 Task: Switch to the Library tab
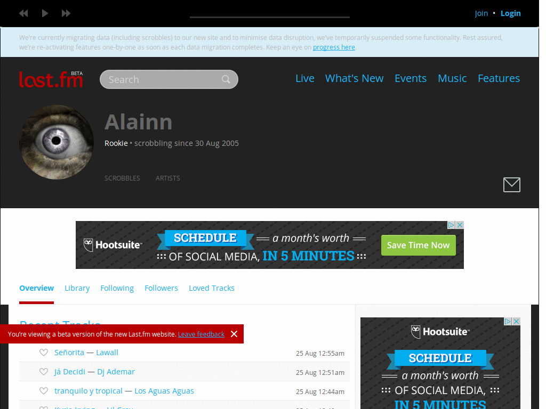click(x=77, y=288)
